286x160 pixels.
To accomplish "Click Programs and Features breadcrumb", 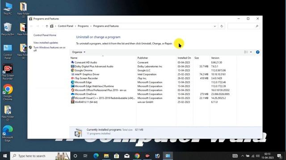I will point(106,26).
